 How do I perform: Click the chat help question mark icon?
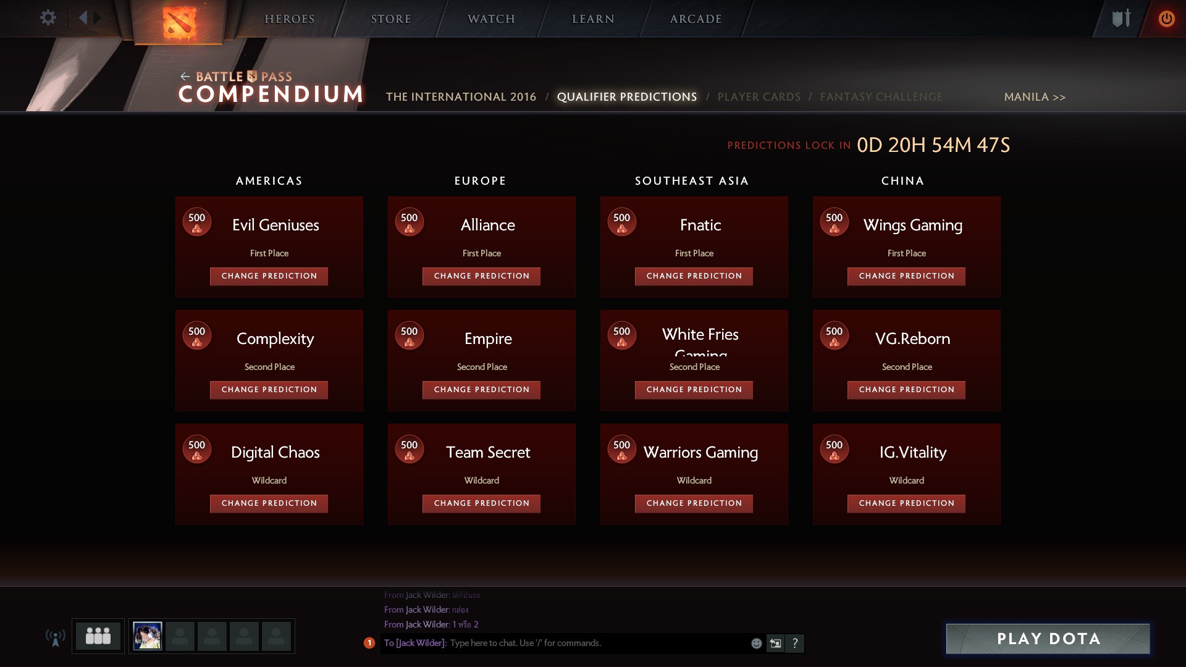[795, 644]
